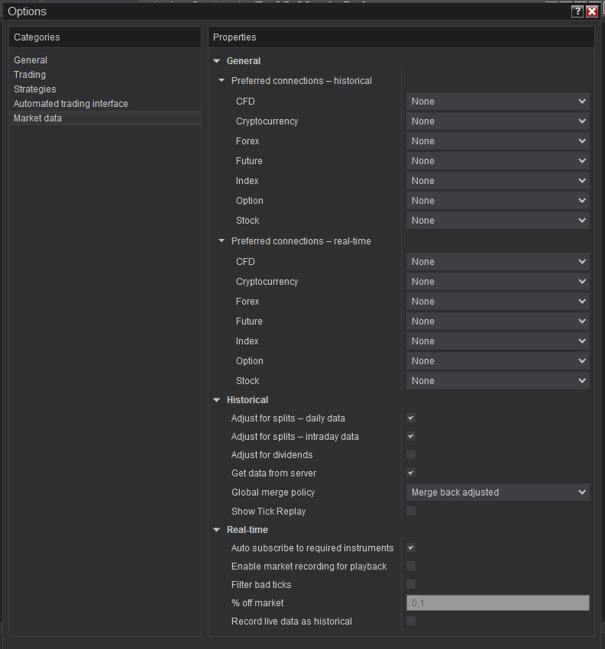Viewport: 605px width, 649px height.
Task: Select the Trading category
Action: (x=30, y=75)
